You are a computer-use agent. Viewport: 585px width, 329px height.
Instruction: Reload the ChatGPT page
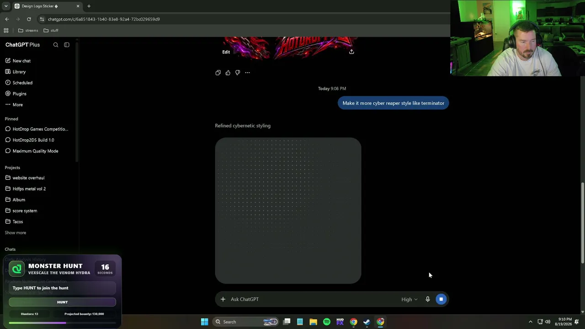click(x=29, y=19)
